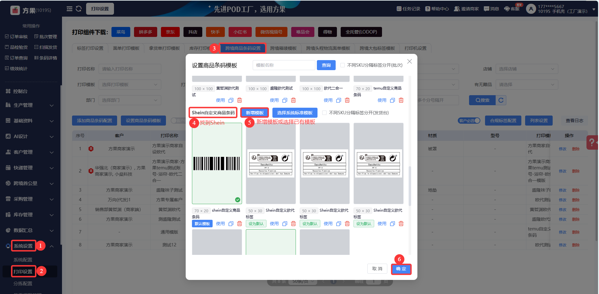Copy the 黄哲渊欧代测试 template
The width and height of the screenshot is (599, 294).
pos(231,100)
